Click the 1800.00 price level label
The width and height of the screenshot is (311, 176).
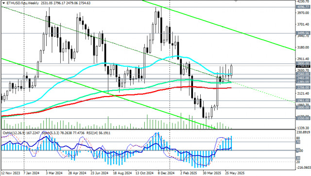click(x=303, y=108)
